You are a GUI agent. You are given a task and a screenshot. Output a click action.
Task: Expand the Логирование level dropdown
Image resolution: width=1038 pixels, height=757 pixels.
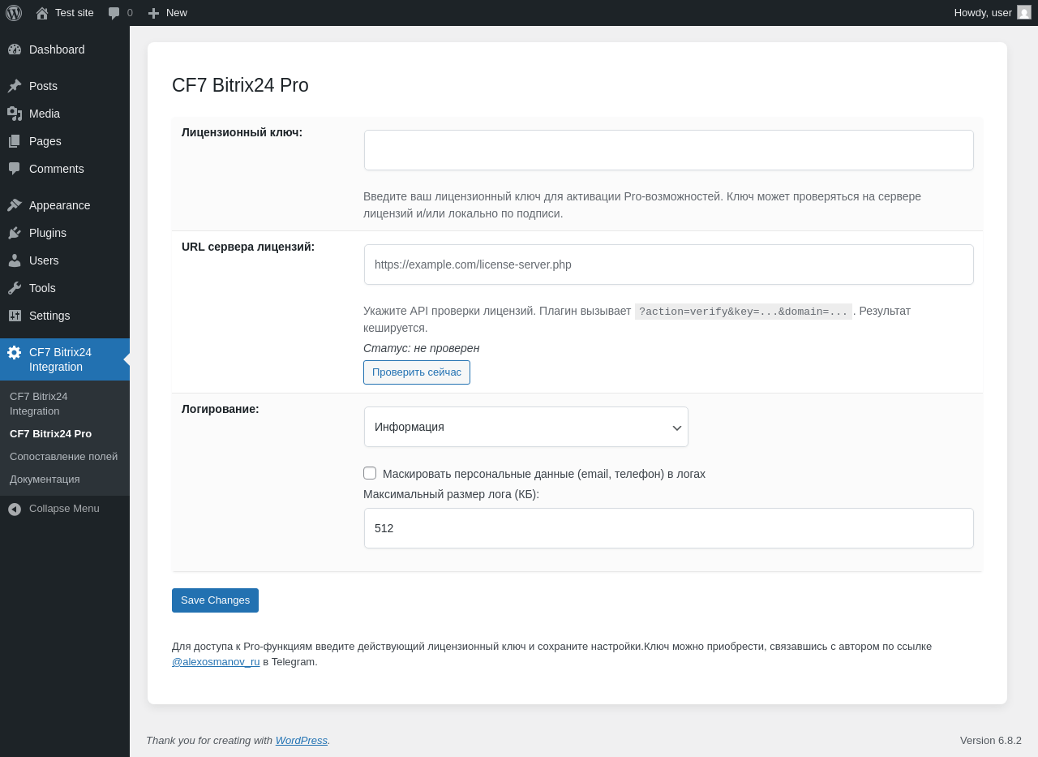coord(526,427)
